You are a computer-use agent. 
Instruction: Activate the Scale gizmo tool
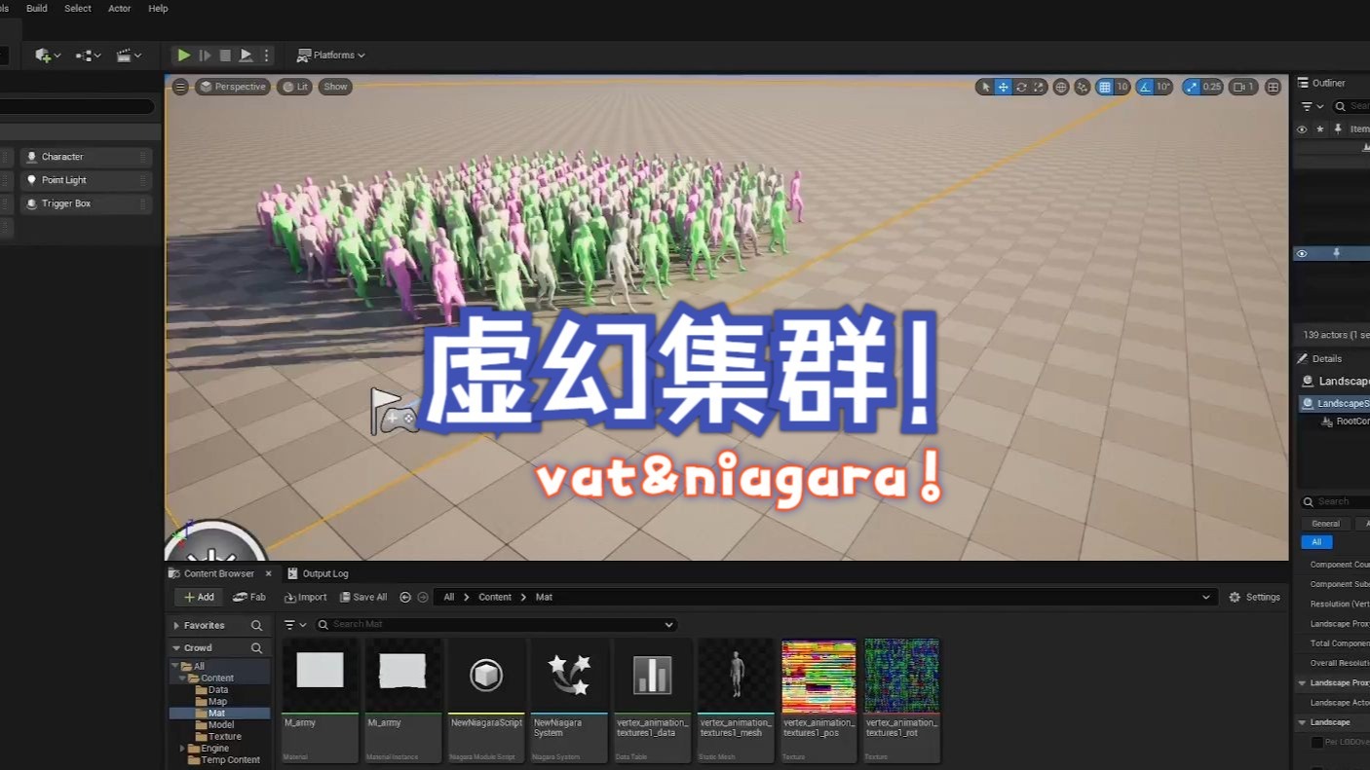click(1039, 87)
